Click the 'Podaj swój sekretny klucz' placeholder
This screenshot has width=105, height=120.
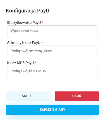(x=31, y=51)
